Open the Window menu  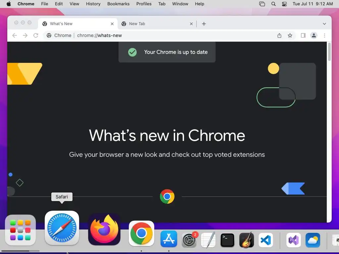(x=180, y=4)
